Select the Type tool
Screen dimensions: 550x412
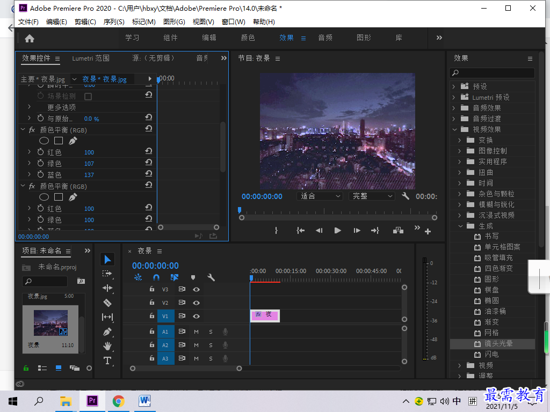(x=107, y=360)
